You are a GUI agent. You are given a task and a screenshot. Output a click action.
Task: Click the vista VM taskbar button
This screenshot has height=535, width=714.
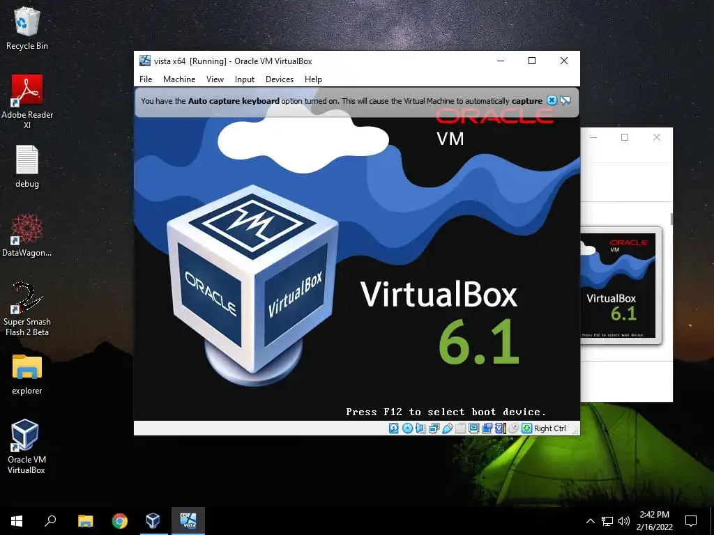click(x=188, y=521)
